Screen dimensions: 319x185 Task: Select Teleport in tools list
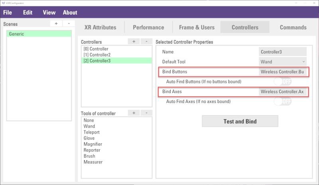point(116,132)
